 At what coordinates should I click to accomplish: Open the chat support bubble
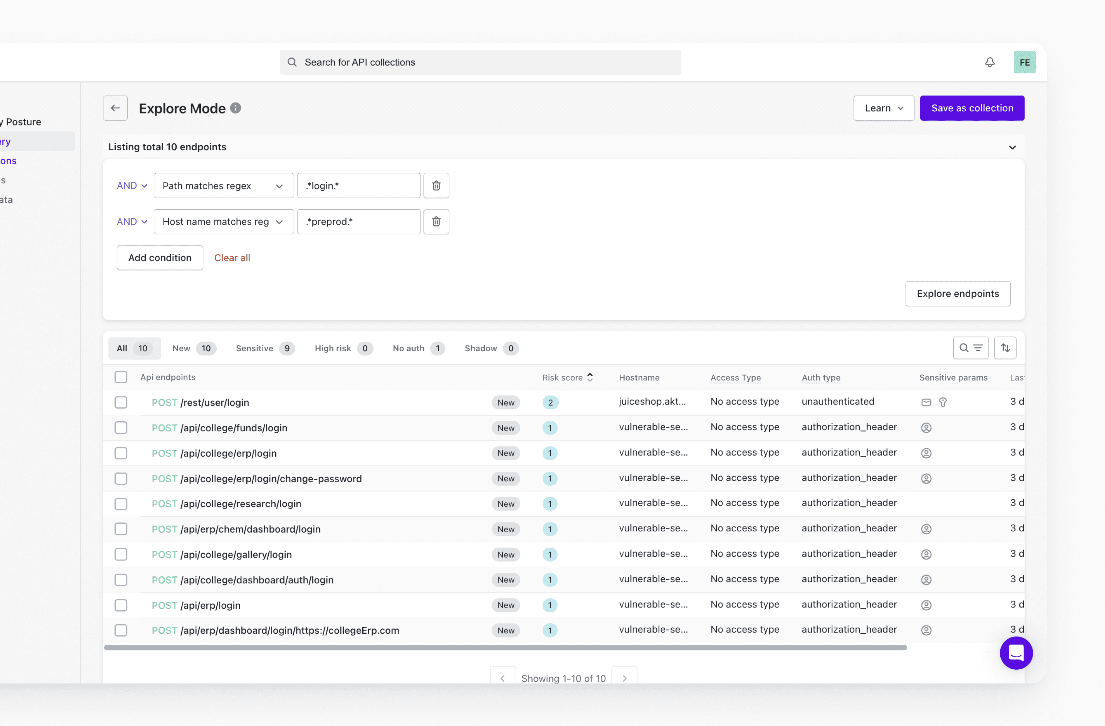(1016, 653)
